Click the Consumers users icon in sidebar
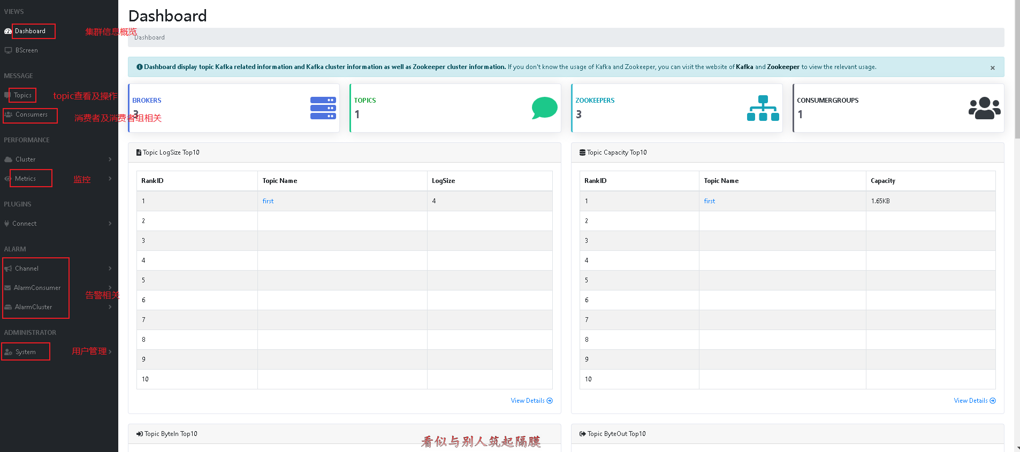 pyautogui.click(x=8, y=114)
